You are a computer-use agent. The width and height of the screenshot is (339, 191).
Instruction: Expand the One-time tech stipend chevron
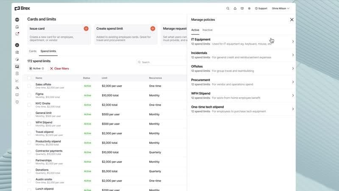click(293, 109)
